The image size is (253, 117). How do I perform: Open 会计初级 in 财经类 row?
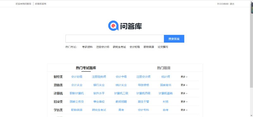77,77
